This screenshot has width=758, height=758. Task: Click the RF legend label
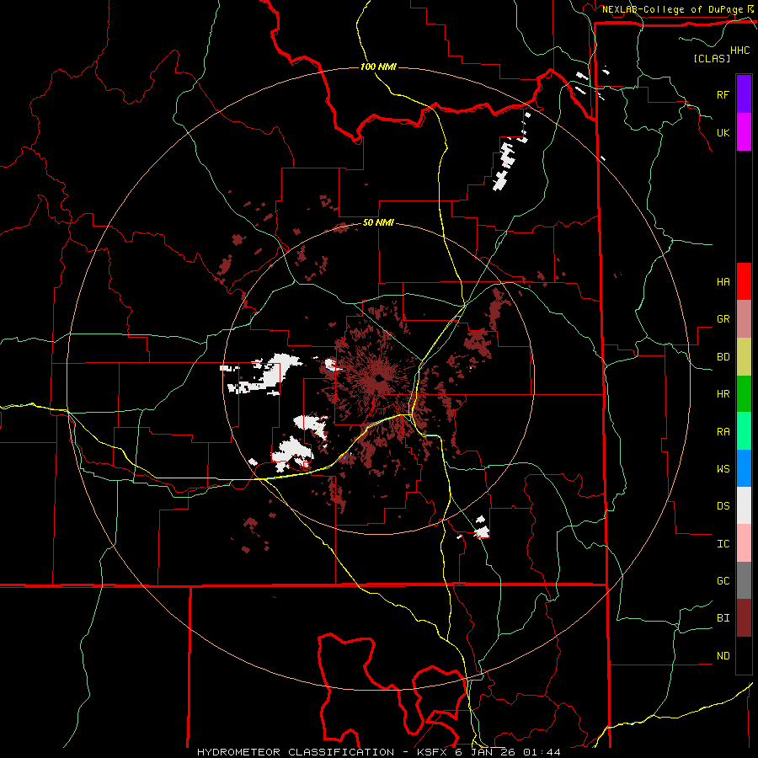(723, 94)
